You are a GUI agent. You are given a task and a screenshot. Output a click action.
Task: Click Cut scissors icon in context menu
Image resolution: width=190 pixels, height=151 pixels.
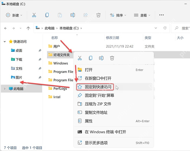[80, 58]
